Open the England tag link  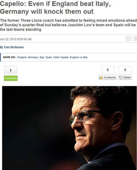click(x=22, y=57)
